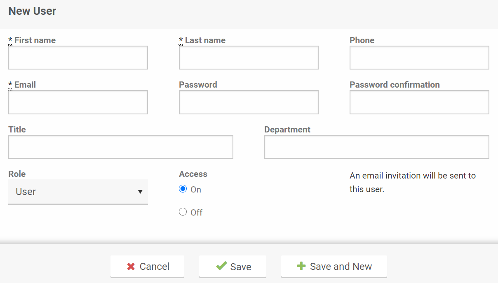Focus the Department input field

click(376, 147)
